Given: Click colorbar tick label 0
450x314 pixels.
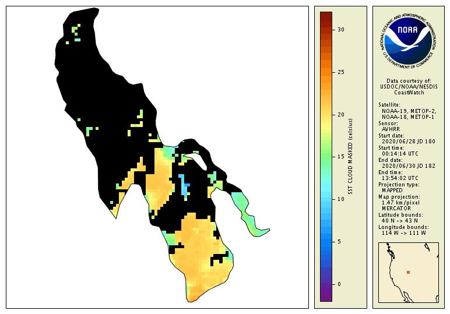Looking at the screenshot, I should coord(339,284).
